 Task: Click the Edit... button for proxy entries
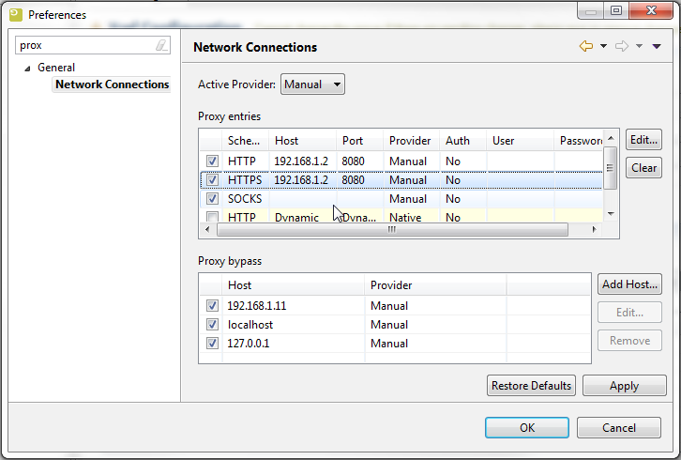coord(643,140)
